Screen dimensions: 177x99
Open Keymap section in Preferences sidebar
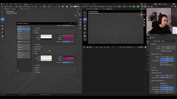click(x=24, y=50)
